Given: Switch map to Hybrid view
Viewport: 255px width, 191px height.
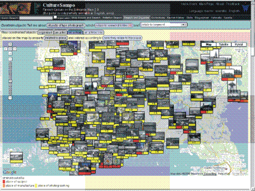Looking at the screenshot, I should (239, 44).
